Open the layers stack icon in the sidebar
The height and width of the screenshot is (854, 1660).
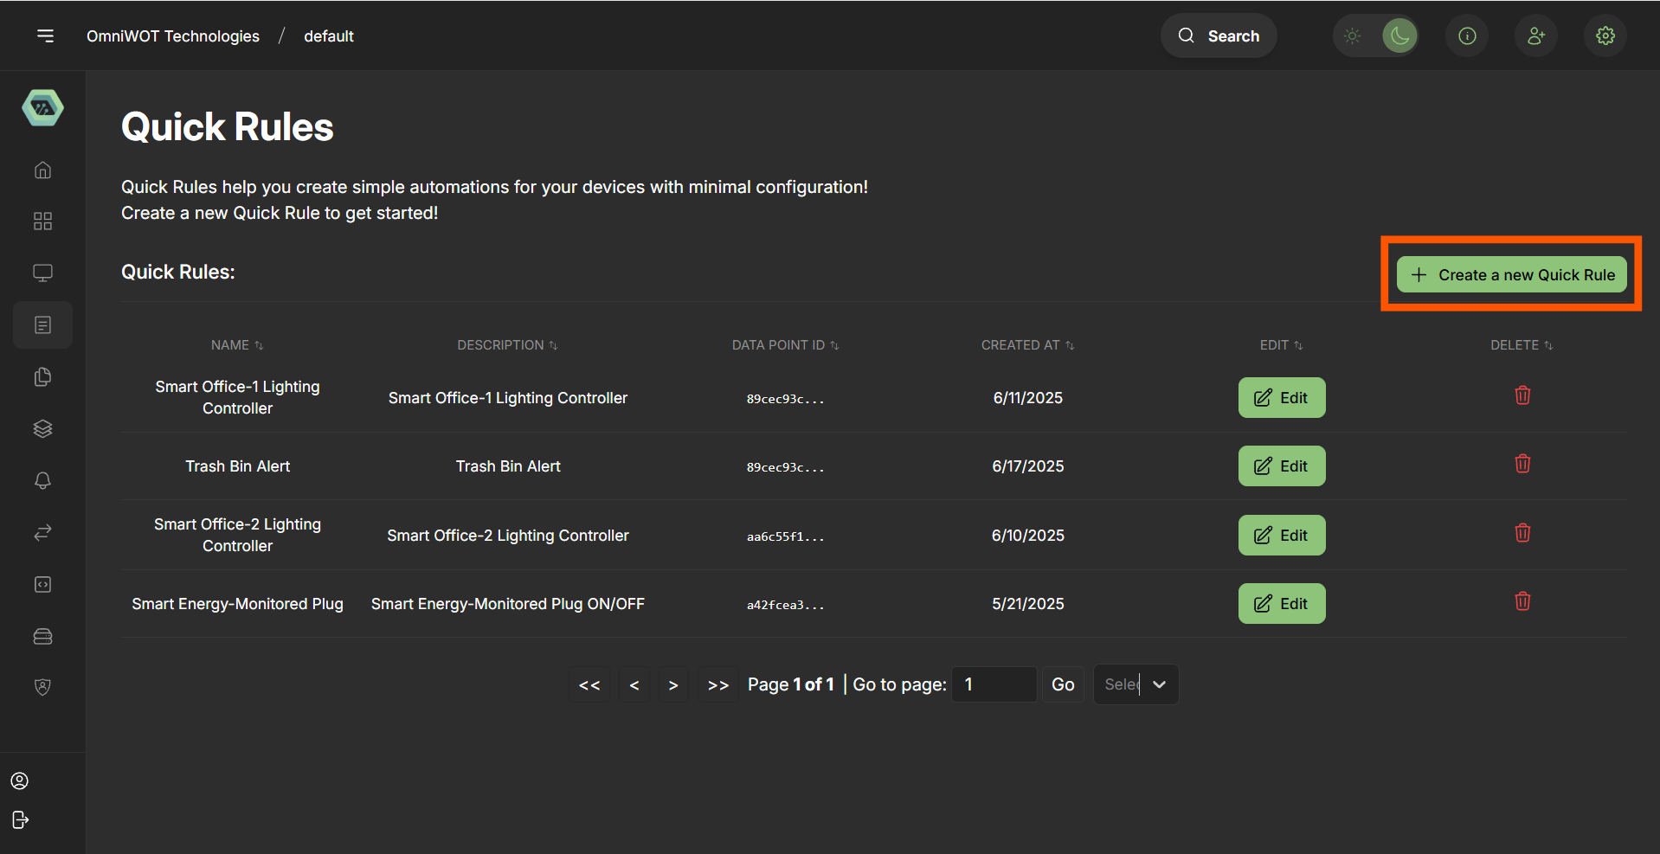tap(42, 428)
